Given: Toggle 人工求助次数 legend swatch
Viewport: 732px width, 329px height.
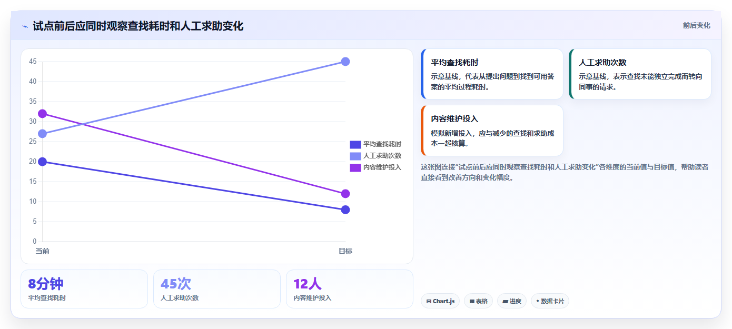Looking at the screenshot, I should pos(355,156).
